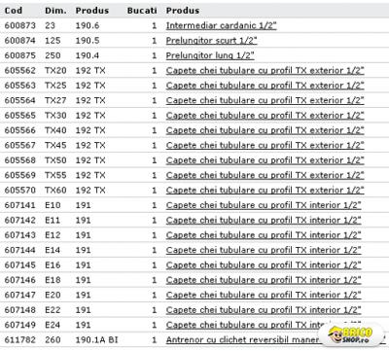Open product link for code 607147

coord(264,295)
